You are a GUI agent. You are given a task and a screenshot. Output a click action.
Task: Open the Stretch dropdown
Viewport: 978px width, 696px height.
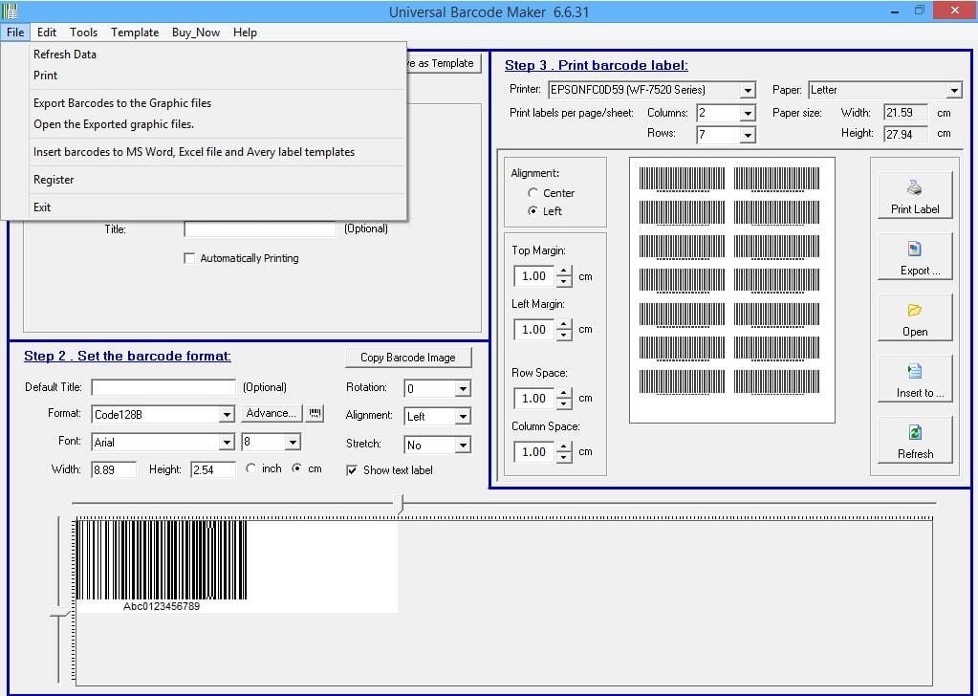click(x=462, y=446)
